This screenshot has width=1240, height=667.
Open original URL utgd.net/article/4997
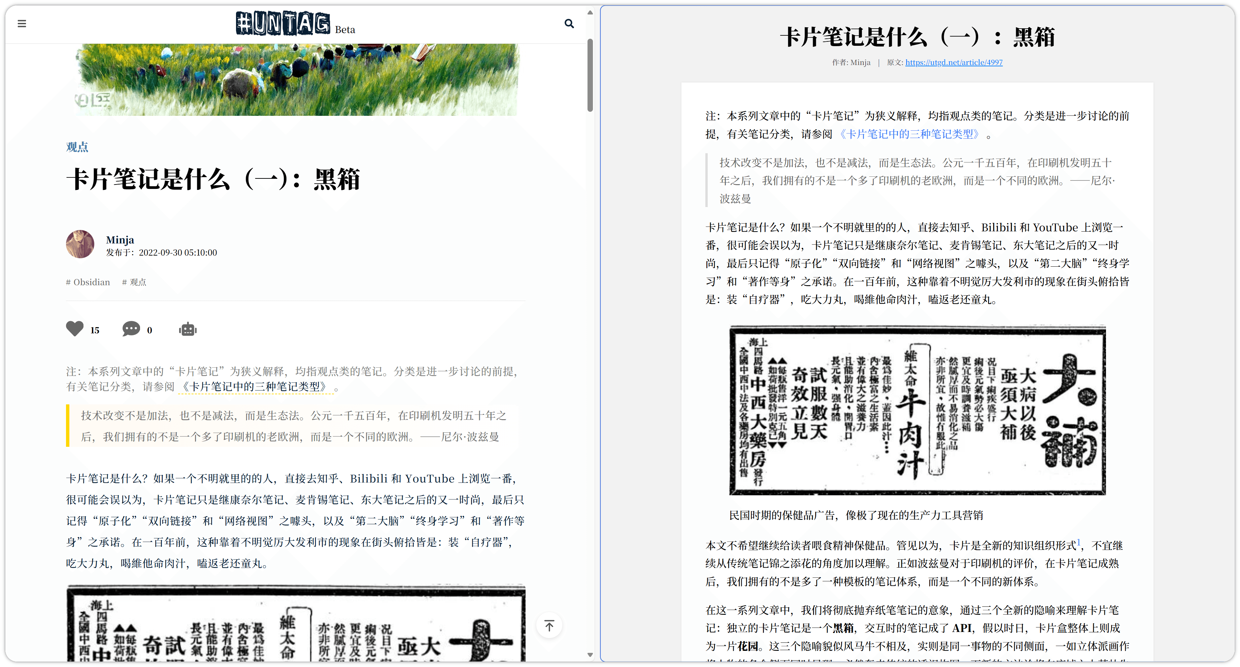[953, 62]
